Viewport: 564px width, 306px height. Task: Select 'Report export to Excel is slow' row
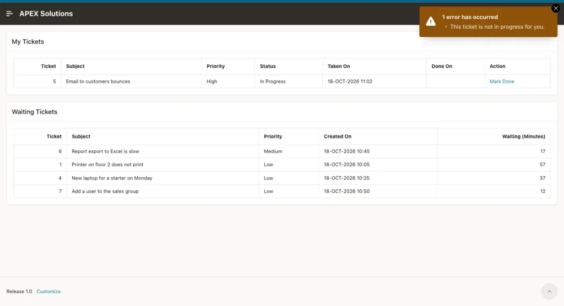[282, 151]
